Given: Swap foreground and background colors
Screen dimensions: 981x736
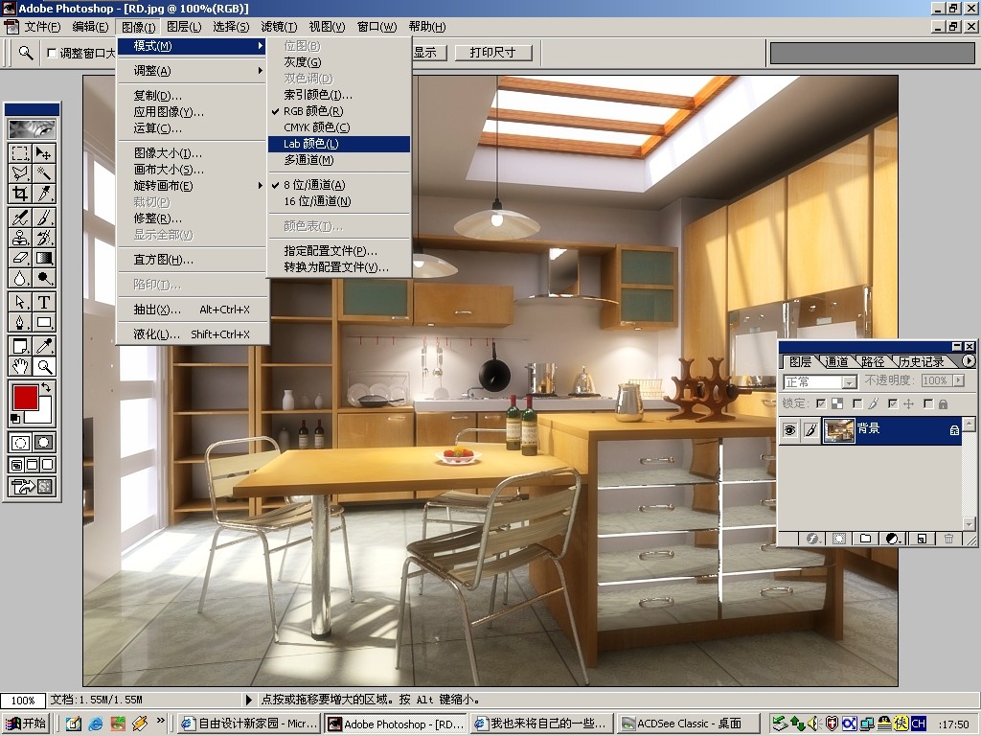Looking at the screenshot, I should coord(46,387).
